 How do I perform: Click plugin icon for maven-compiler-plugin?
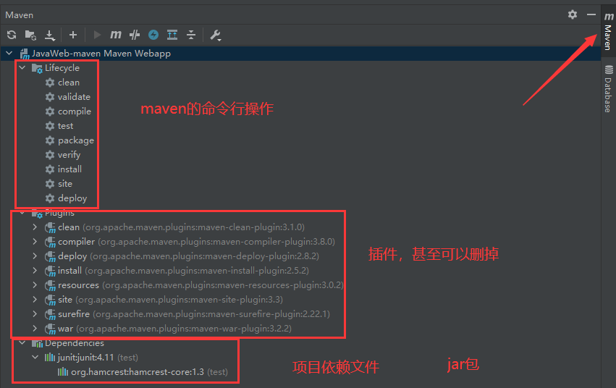pos(50,242)
